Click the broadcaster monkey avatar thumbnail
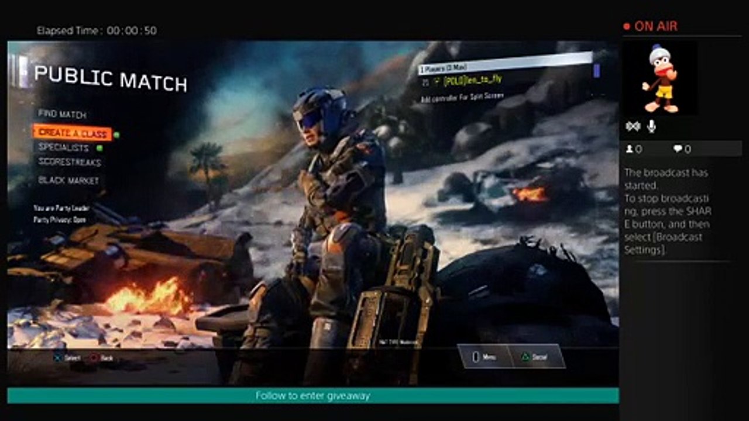 659,78
